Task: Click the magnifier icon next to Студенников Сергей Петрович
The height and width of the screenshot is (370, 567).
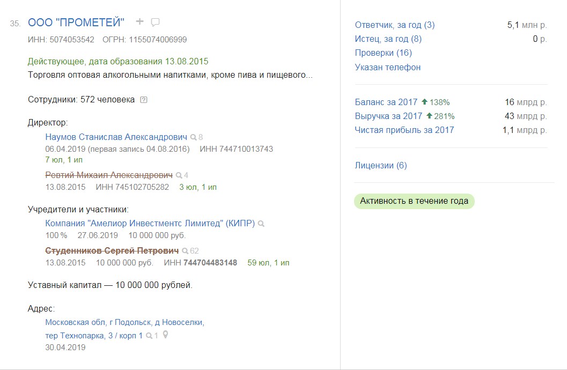Action: [185, 251]
